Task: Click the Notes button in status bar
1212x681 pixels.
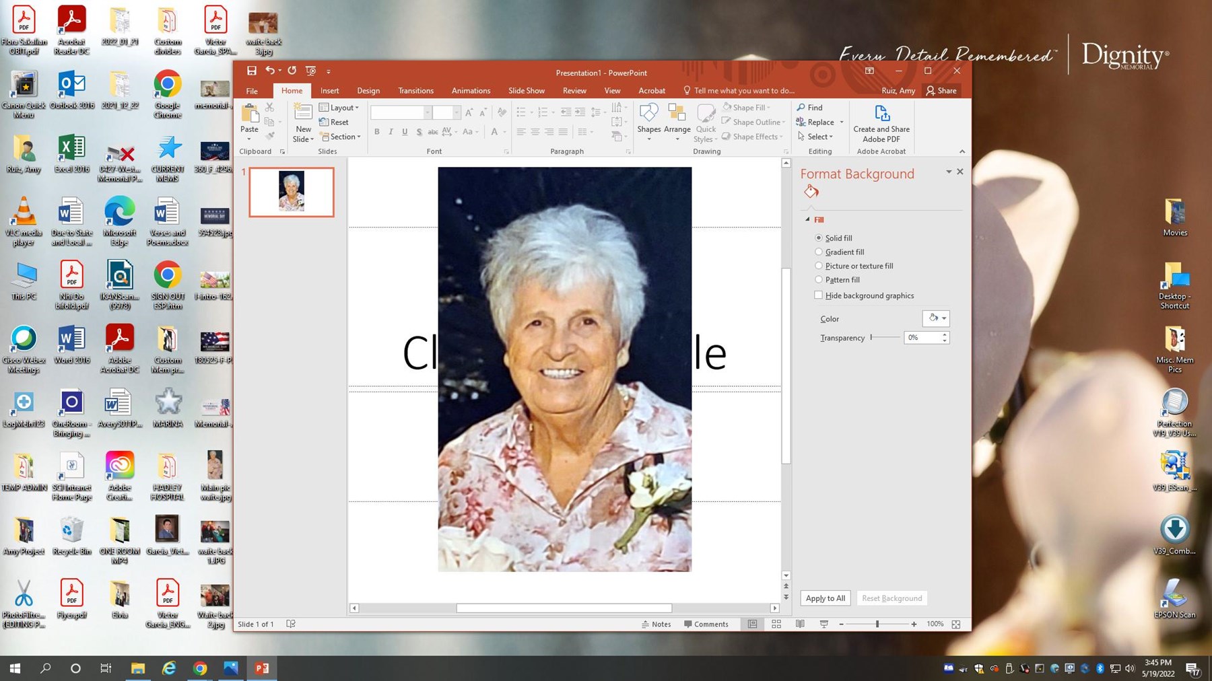Action: [656, 624]
